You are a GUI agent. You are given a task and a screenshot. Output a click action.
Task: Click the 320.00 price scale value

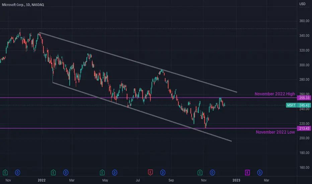(x=304, y=50)
